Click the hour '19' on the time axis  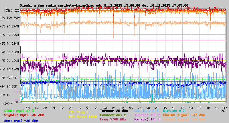(36, 108)
